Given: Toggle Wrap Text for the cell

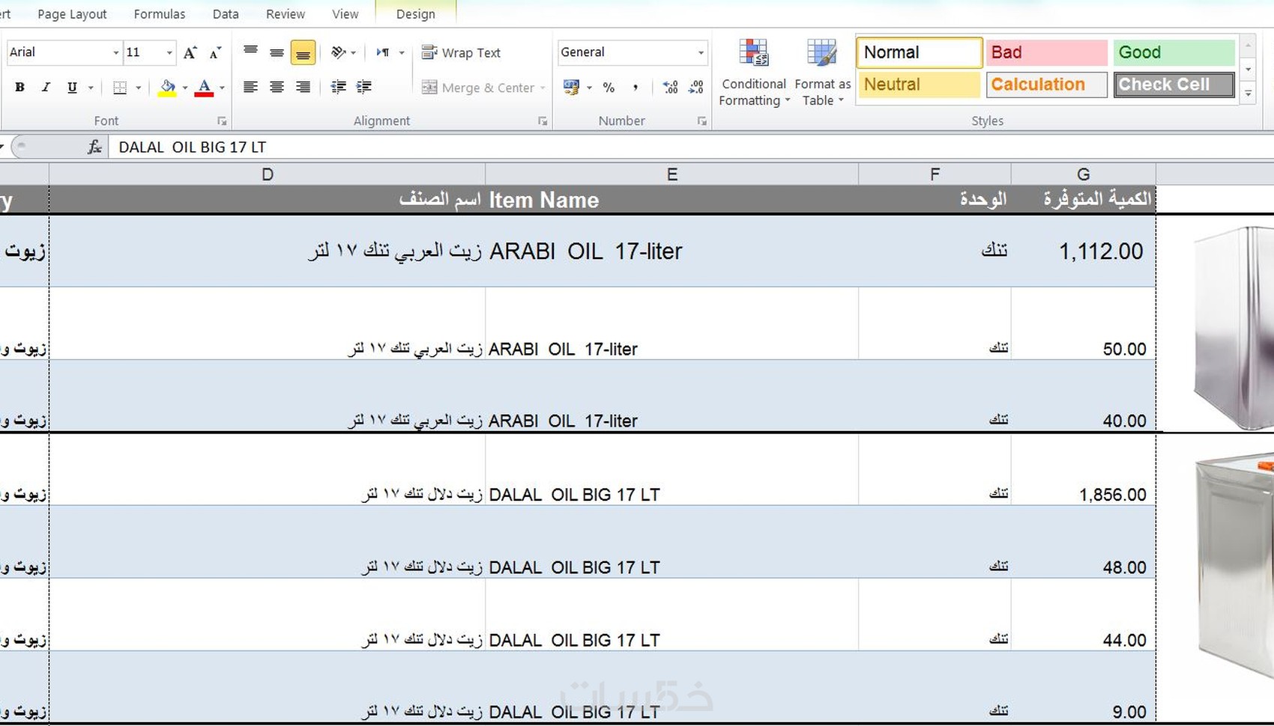Looking at the screenshot, I should click(x=461, y=52).
